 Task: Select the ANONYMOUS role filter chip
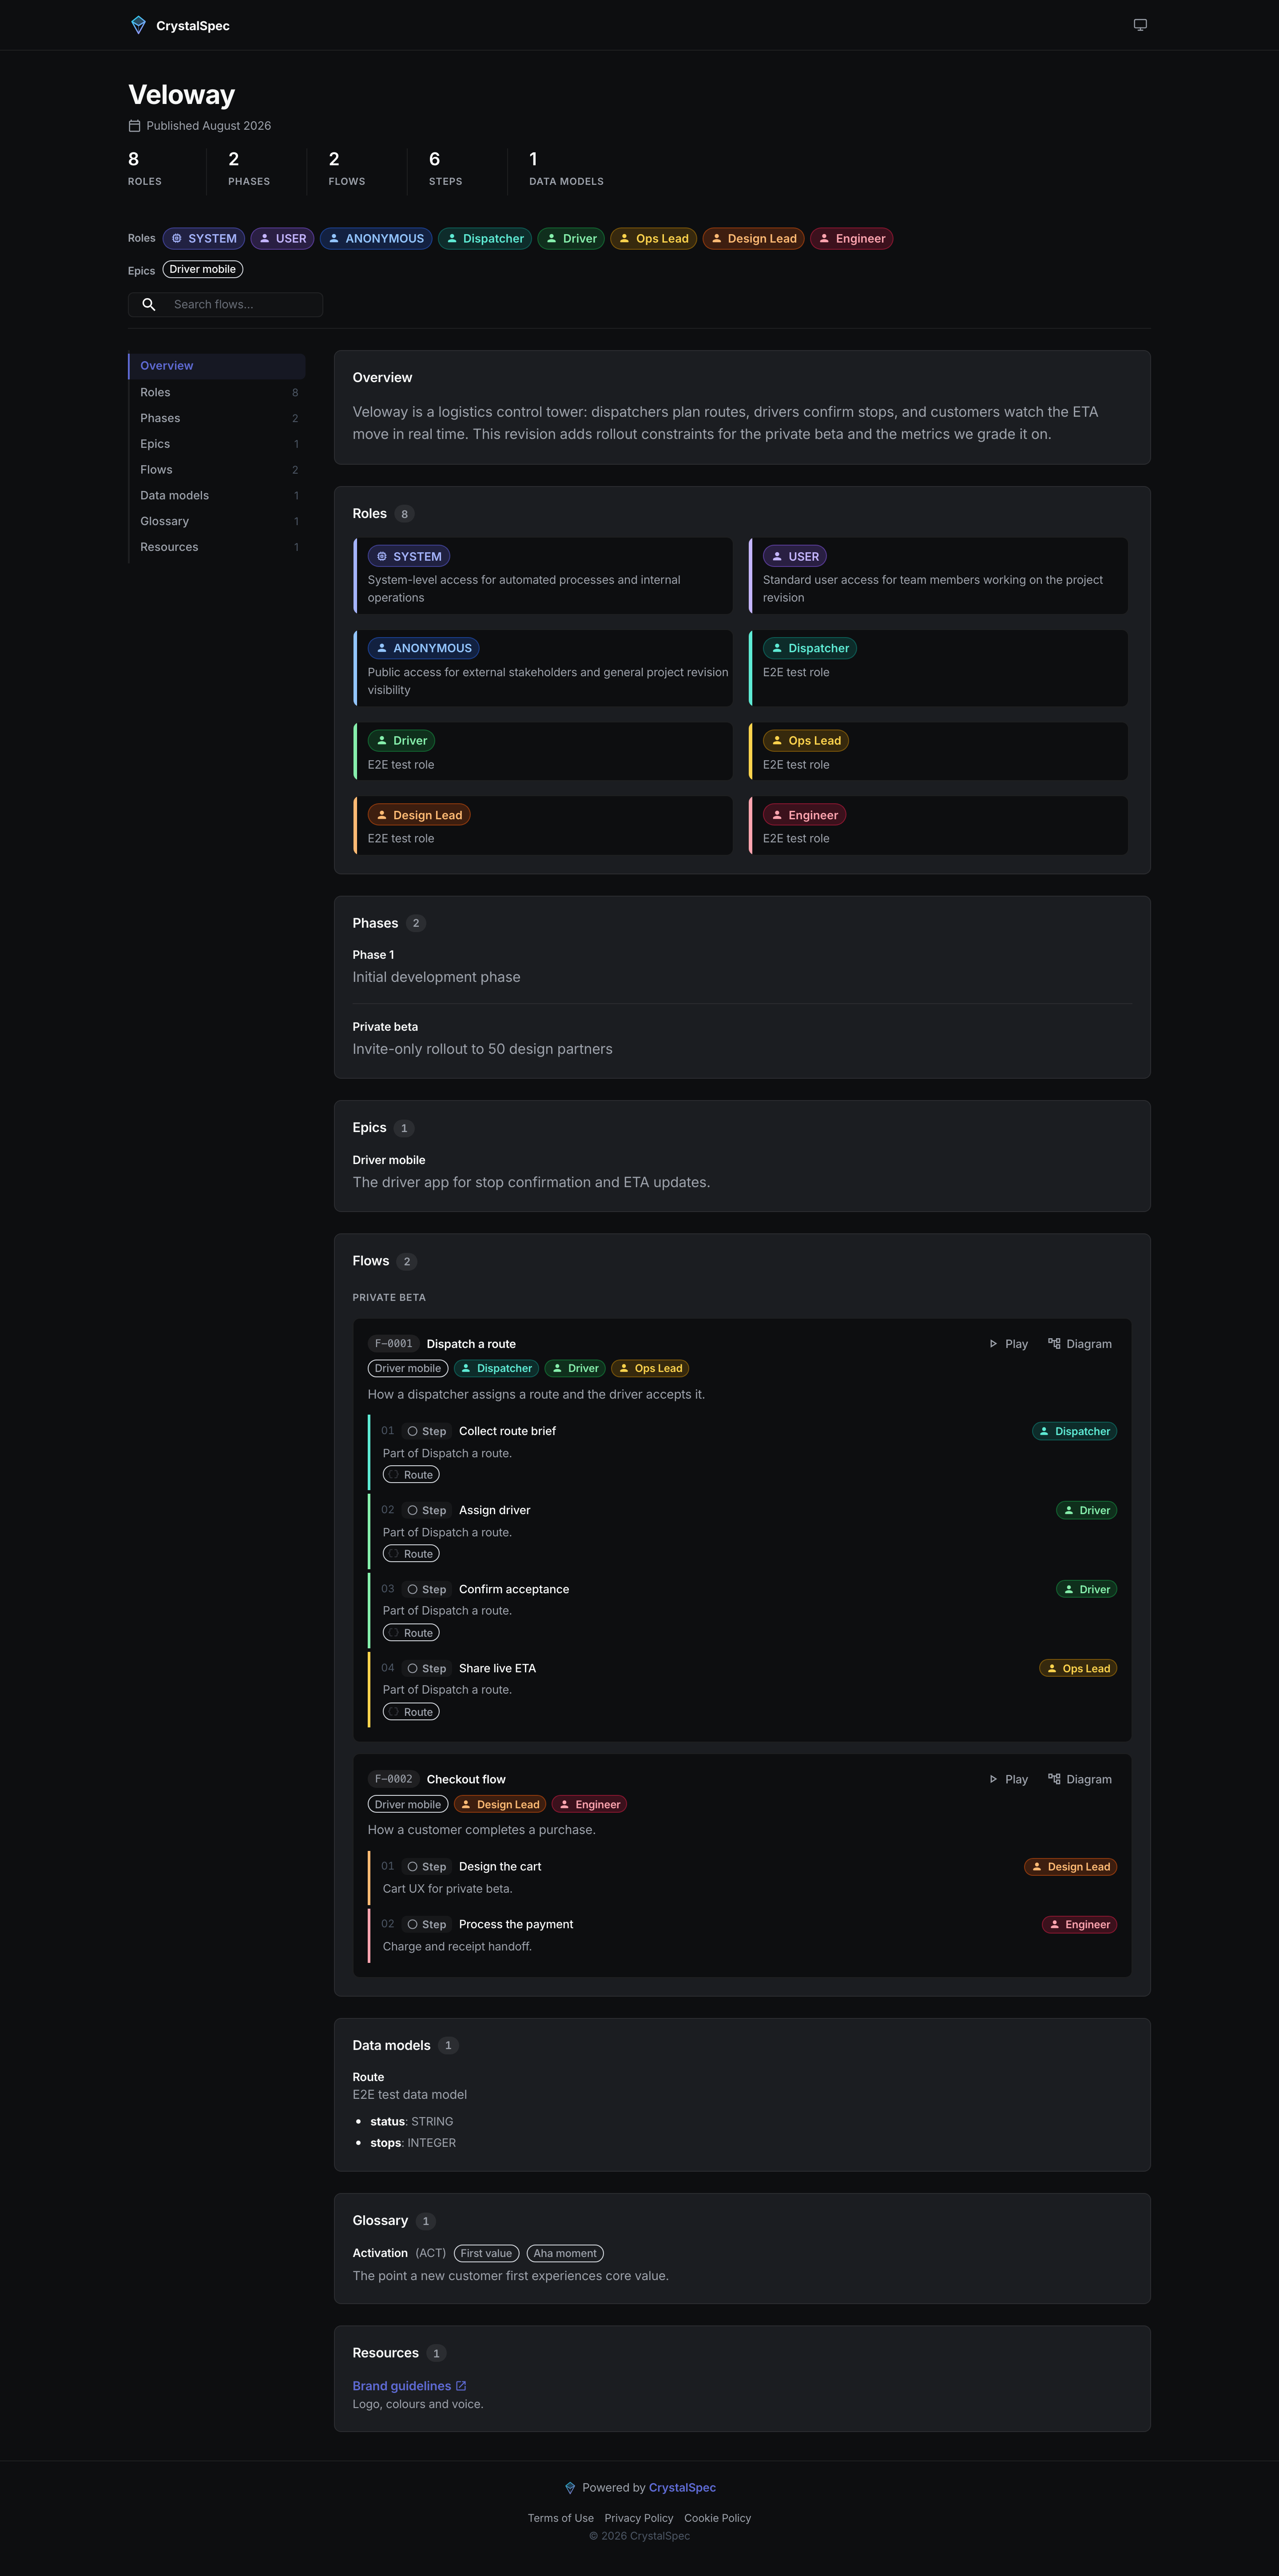[x=376, y=239]
